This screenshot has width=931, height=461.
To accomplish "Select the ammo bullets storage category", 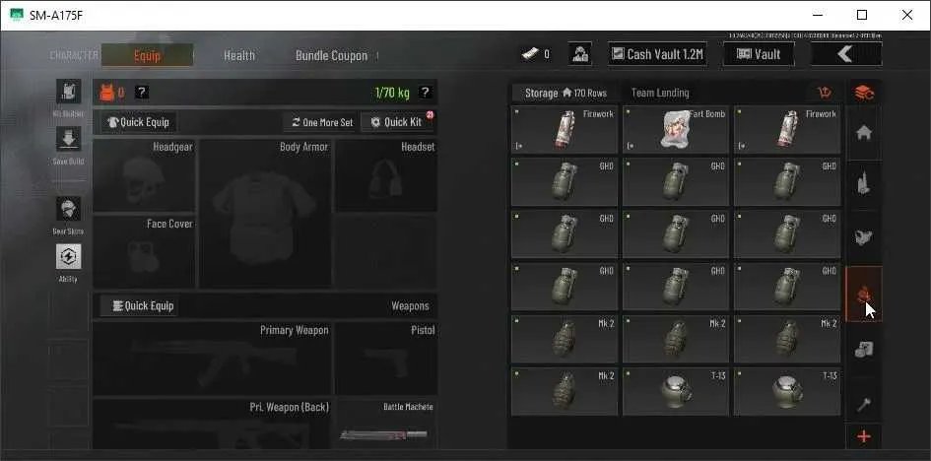I will tap(864, 184).
